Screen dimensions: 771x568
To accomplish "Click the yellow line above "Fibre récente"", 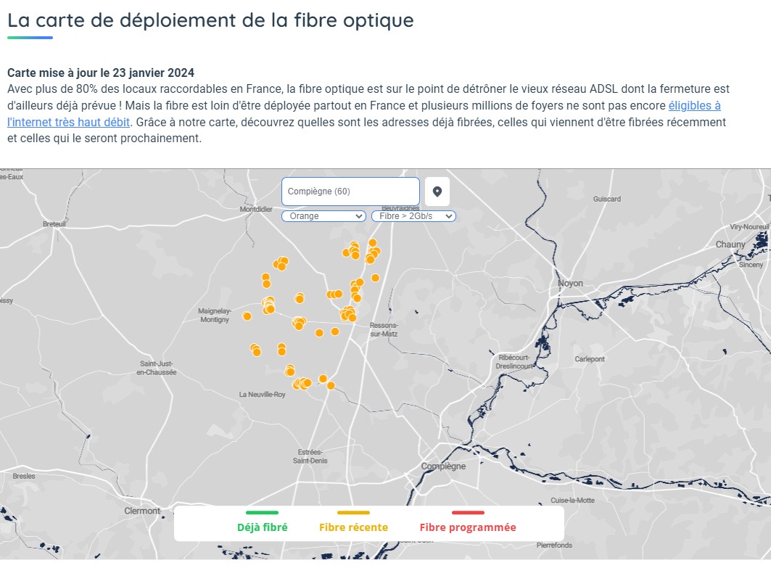I will pyautogui.click(x=353, y=513).
